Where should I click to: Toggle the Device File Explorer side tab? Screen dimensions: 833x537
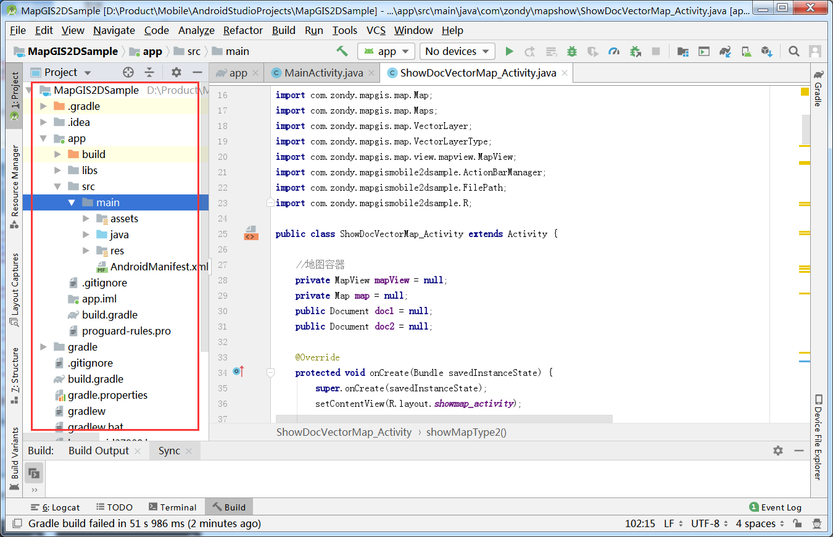click(818, 437)
